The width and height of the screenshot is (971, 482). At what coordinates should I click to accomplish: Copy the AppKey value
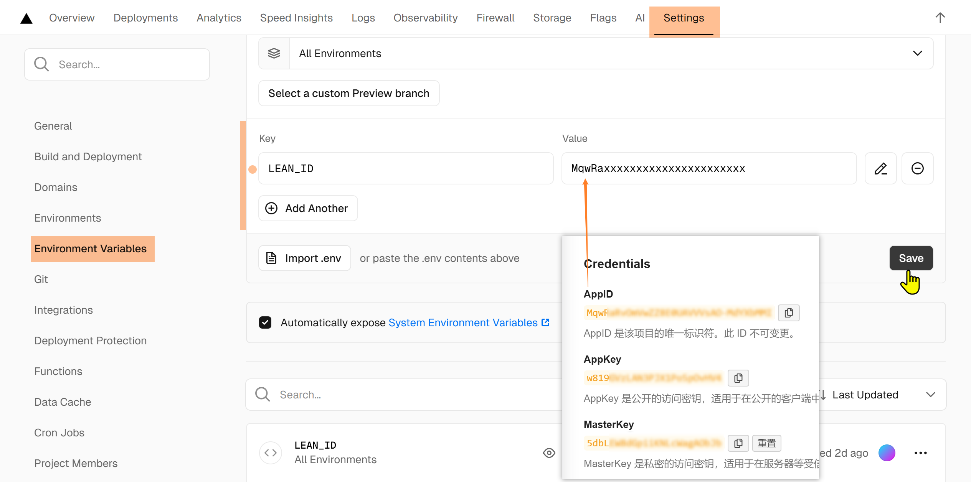pyautogui.click(x=738, y=378)
